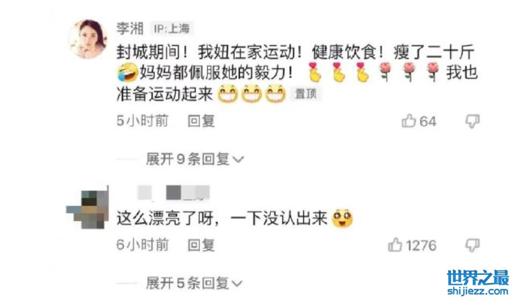The height and width of the screenshot is (299, 514).
Task: Click the 5小时前 timestamp
Action: click(142, 121)
